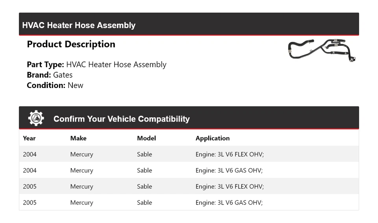378x223 pixels.
Task: Click the Brand Gates text
Action: (50, 75)
